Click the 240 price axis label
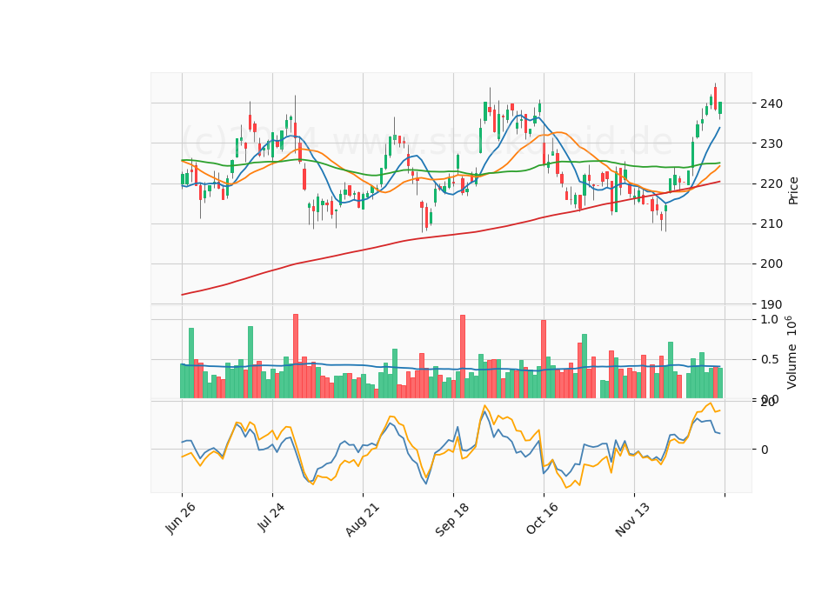The image size is (835, 600). tap(772, 103)
